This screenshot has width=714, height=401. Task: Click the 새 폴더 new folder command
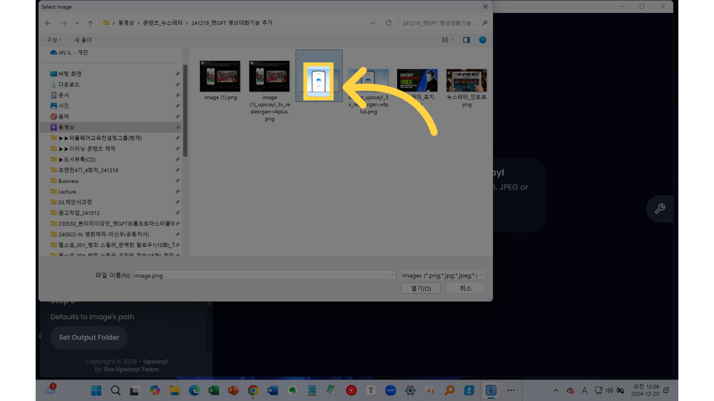tap(83, 40)
